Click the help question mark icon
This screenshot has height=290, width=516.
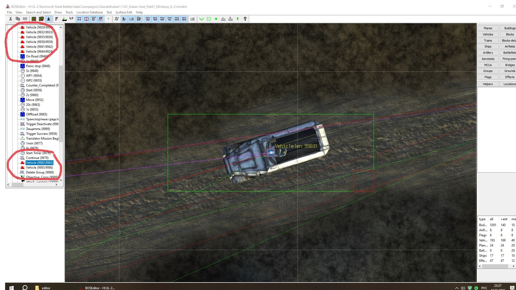[245, 19]
